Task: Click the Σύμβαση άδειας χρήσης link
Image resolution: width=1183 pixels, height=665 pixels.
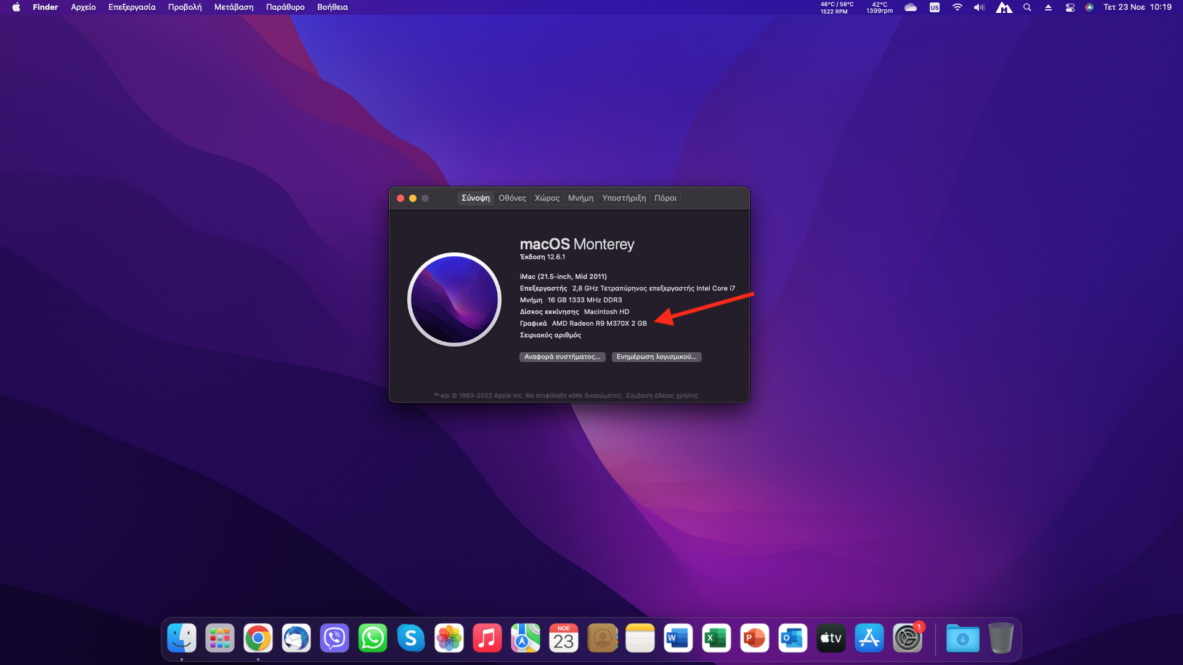Action: [x=662, y=396]
